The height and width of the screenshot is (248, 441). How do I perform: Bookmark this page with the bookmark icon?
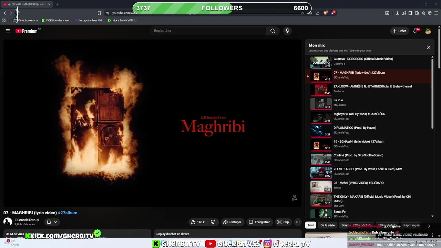pos(99,13)
